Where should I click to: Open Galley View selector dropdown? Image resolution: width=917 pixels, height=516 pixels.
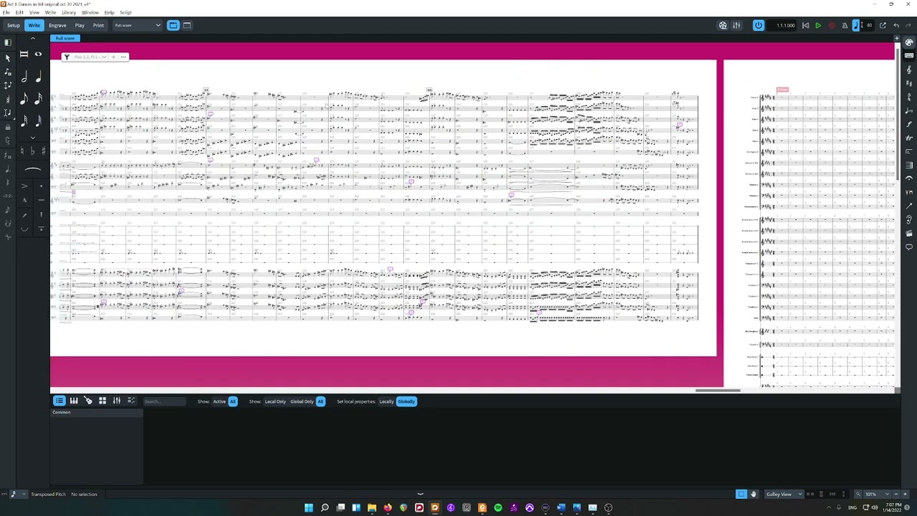point(783,494)
